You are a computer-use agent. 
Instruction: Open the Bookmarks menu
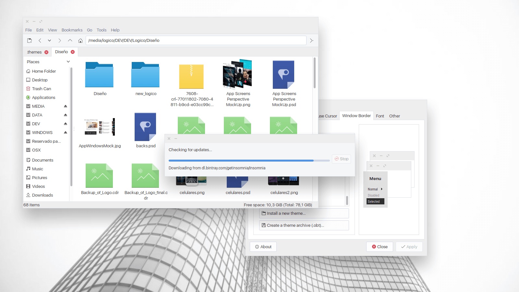[x=72, y=30]
